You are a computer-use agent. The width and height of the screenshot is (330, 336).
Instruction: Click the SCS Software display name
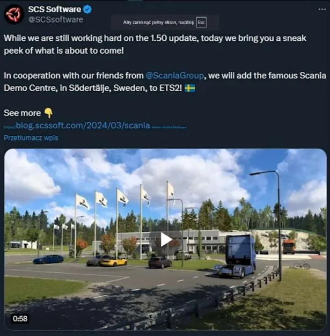click(x=54, y=10)
